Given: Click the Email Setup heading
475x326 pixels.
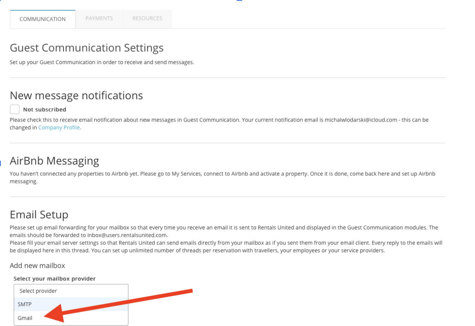Looking at the screenshot, I should [x=39, y=214].
